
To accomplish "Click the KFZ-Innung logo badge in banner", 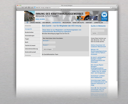I will pyautogui.click(x=104, y=16).
